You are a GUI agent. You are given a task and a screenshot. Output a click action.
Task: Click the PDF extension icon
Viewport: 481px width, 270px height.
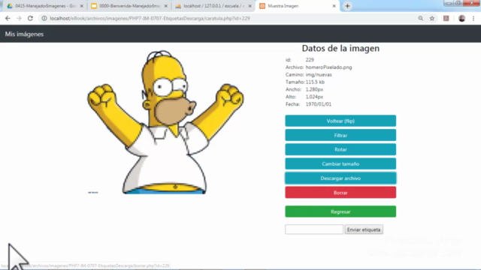click(x=446, y=18)
